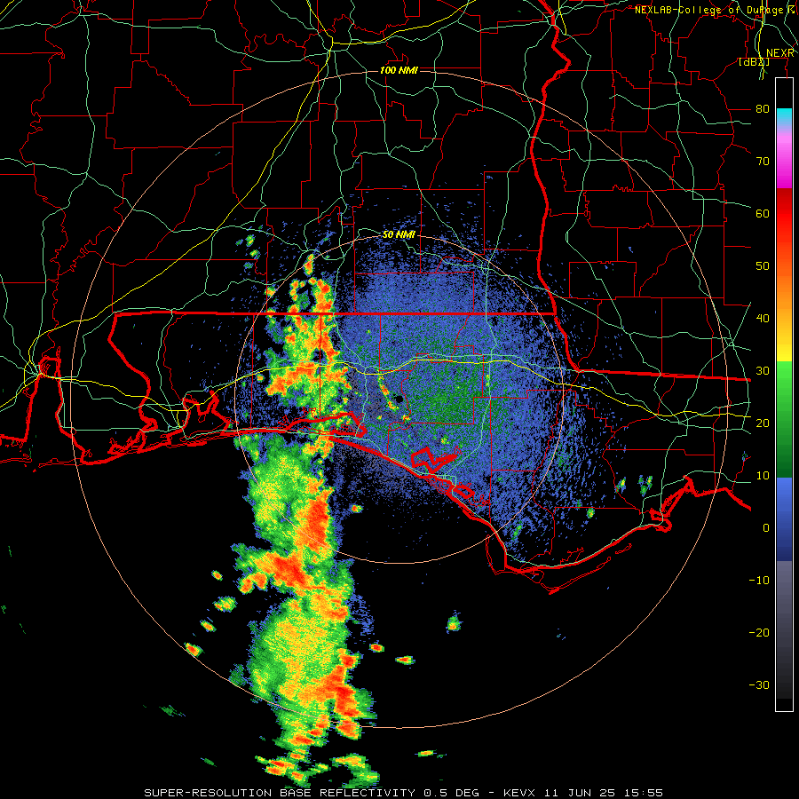Click the red segment of the color bar
This screenshot has height=799, width=799.
click(x=784, y=214)
